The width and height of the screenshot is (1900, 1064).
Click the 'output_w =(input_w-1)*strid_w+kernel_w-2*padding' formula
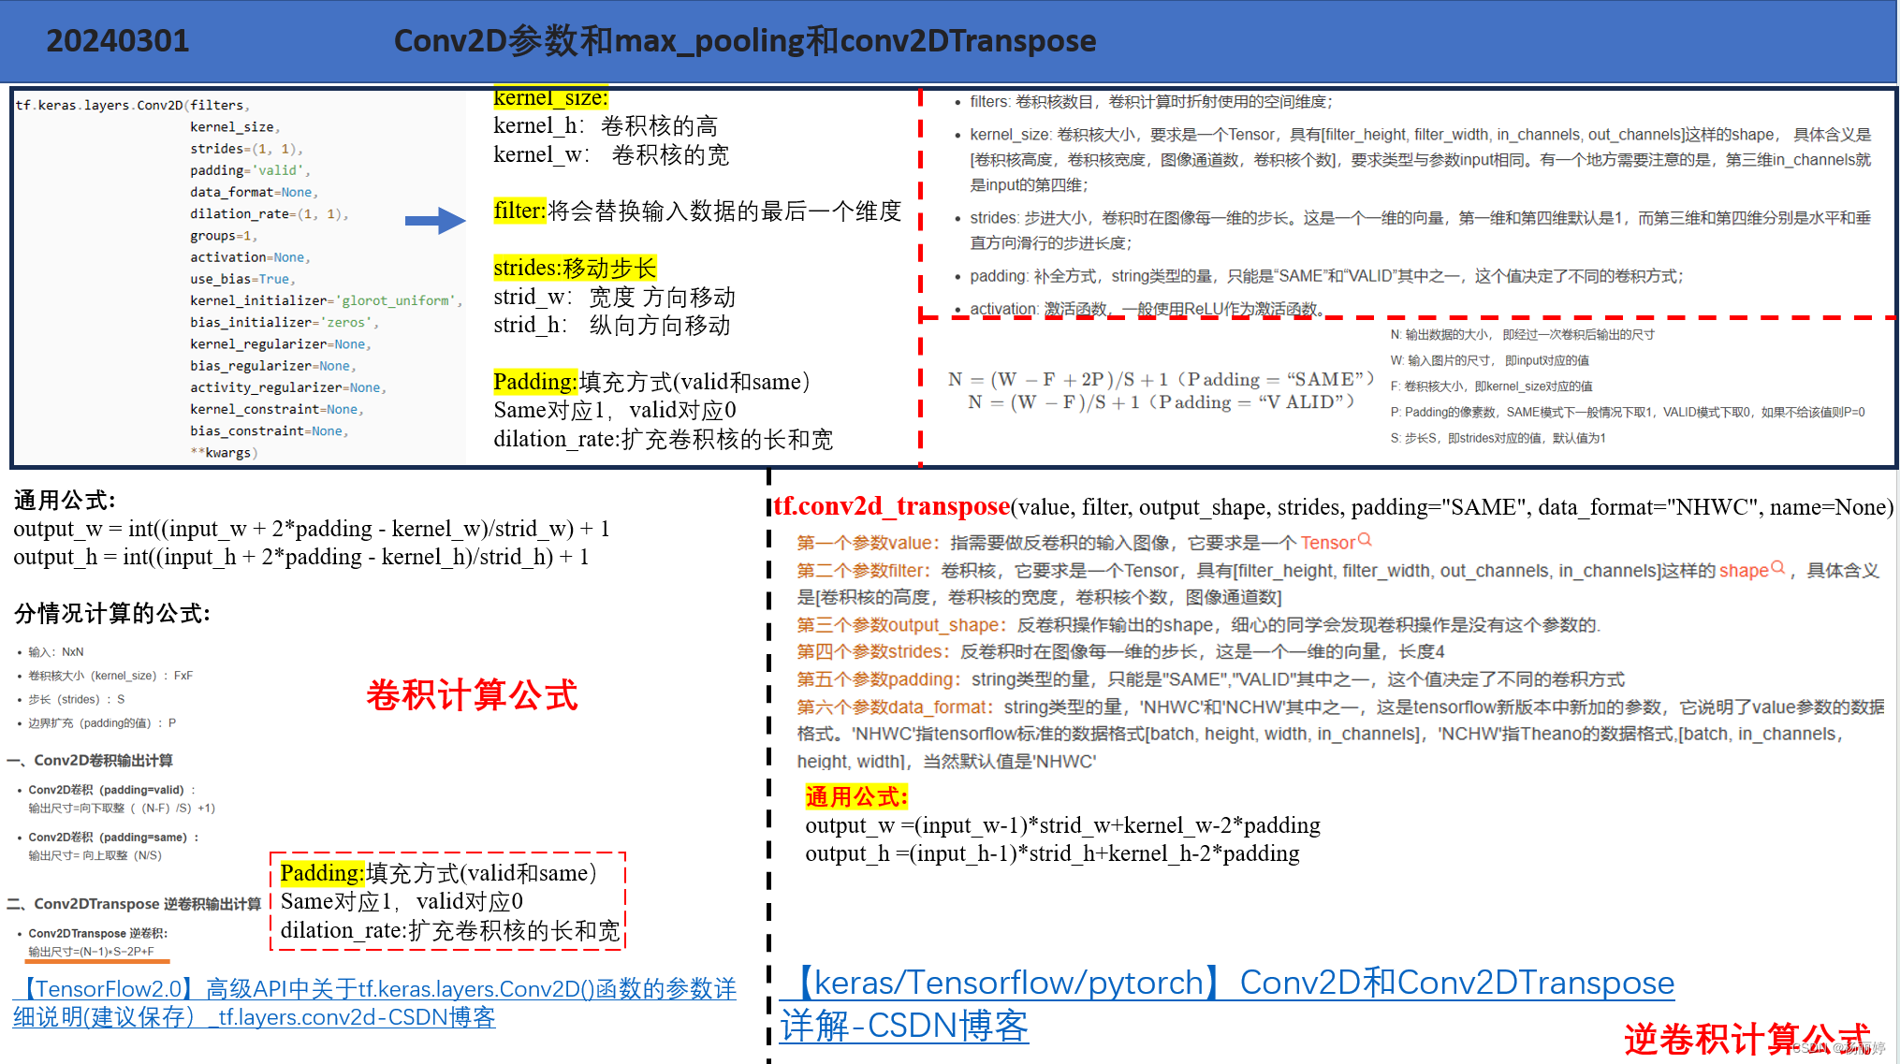coord(1063,825)
